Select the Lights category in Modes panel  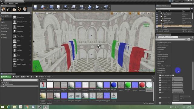[x=3, y=22]
